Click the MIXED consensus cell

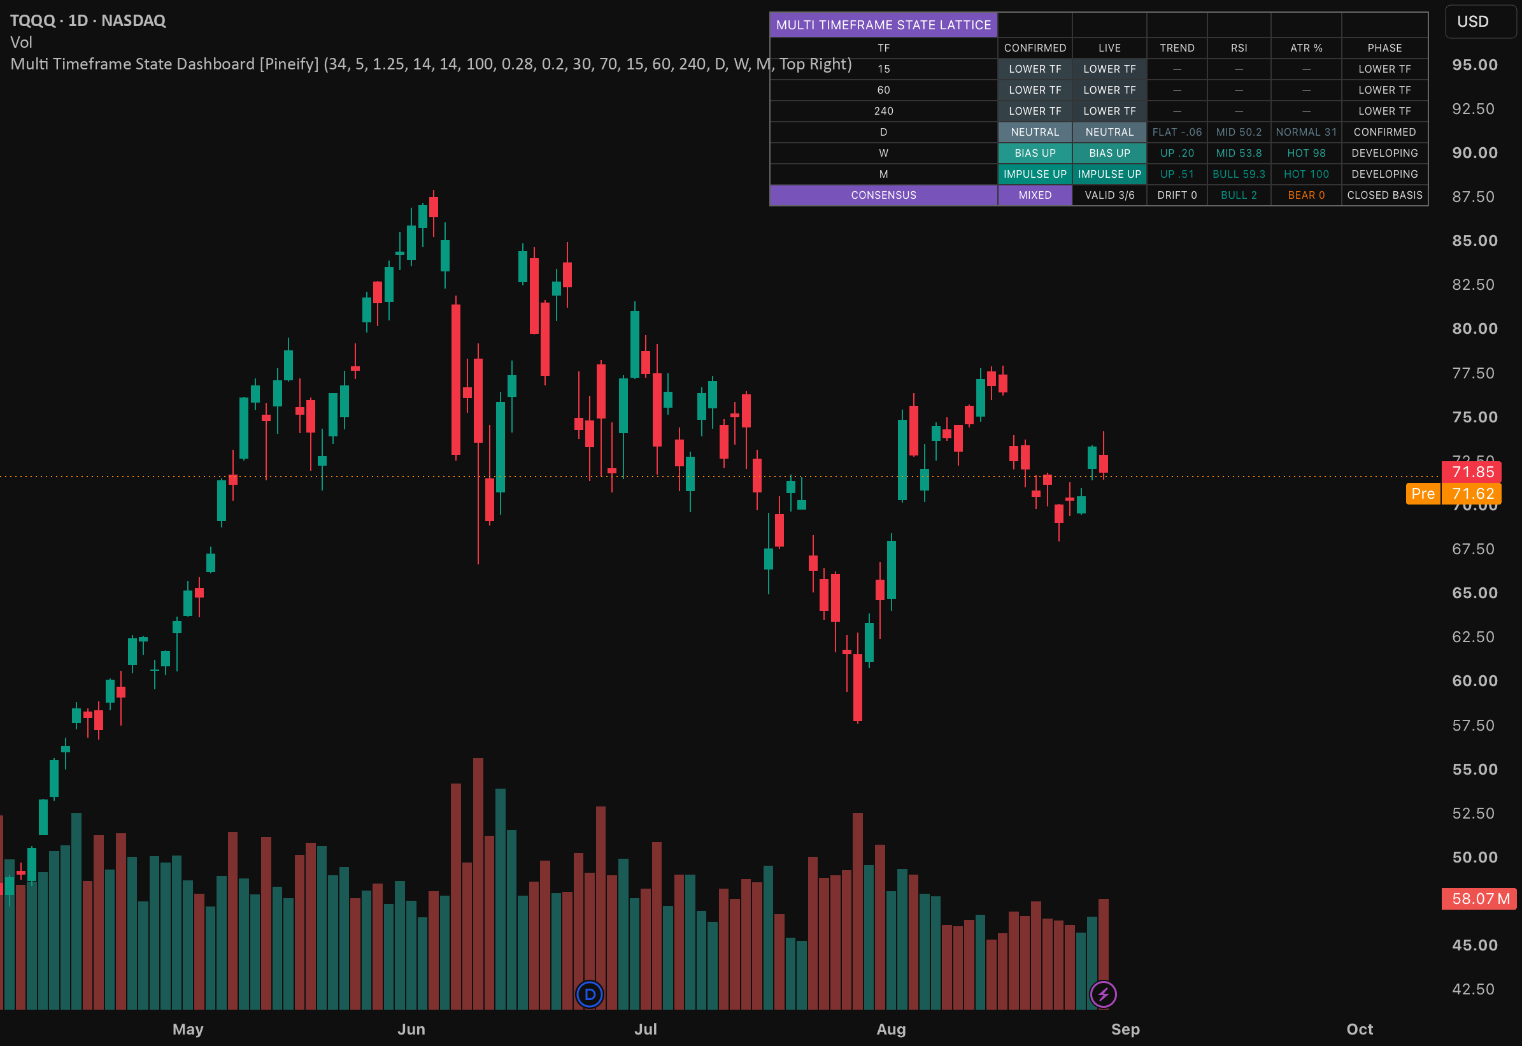point(1035,196)
